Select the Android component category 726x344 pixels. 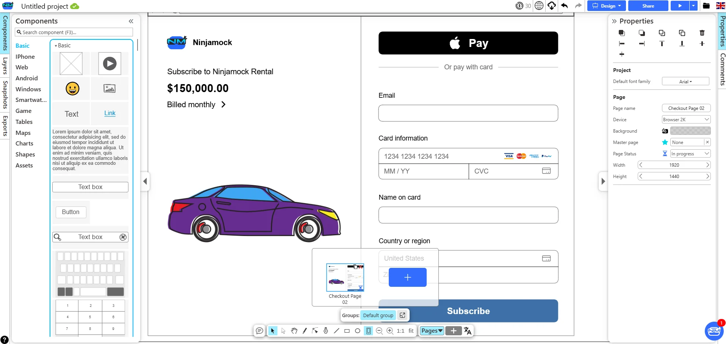click(27, 78)
